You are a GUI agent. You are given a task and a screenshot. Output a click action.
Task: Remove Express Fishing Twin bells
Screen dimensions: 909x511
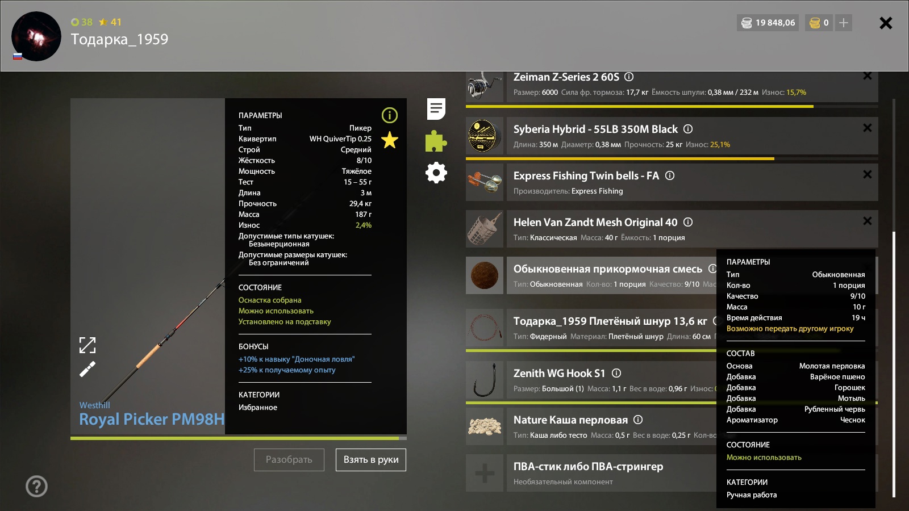pyautogui.click(x=868, y=174)
